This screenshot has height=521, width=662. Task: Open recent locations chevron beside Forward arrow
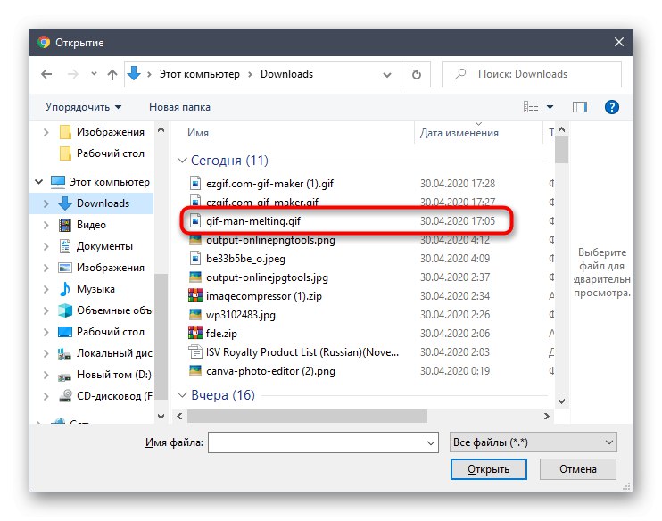94,74
